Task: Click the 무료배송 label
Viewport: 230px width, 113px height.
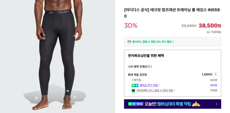Action: [216, 32]
